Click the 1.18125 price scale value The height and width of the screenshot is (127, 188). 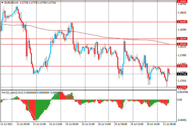click(x=182, y=47)
